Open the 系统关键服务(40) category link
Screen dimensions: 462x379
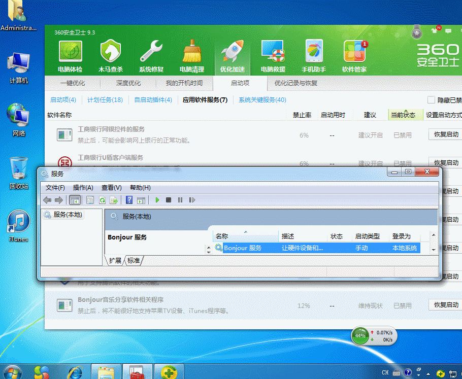click(x=262, y=100)
